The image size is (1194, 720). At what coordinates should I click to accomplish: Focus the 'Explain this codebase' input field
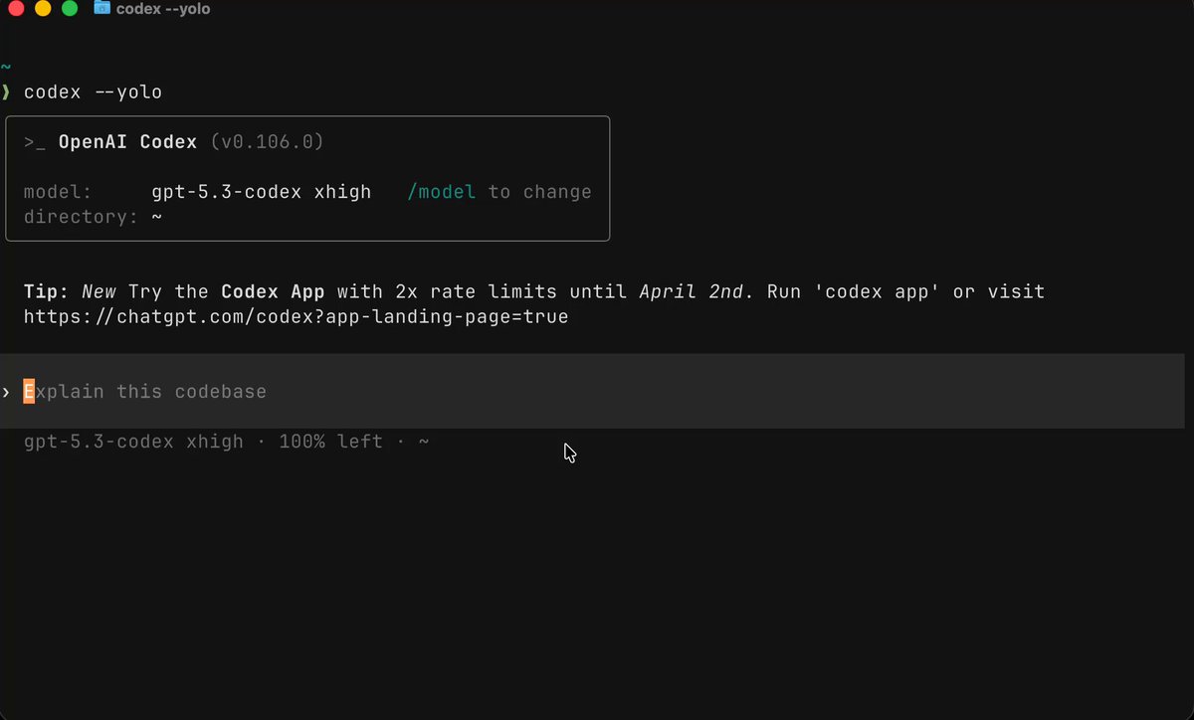[x=592, y=391]
